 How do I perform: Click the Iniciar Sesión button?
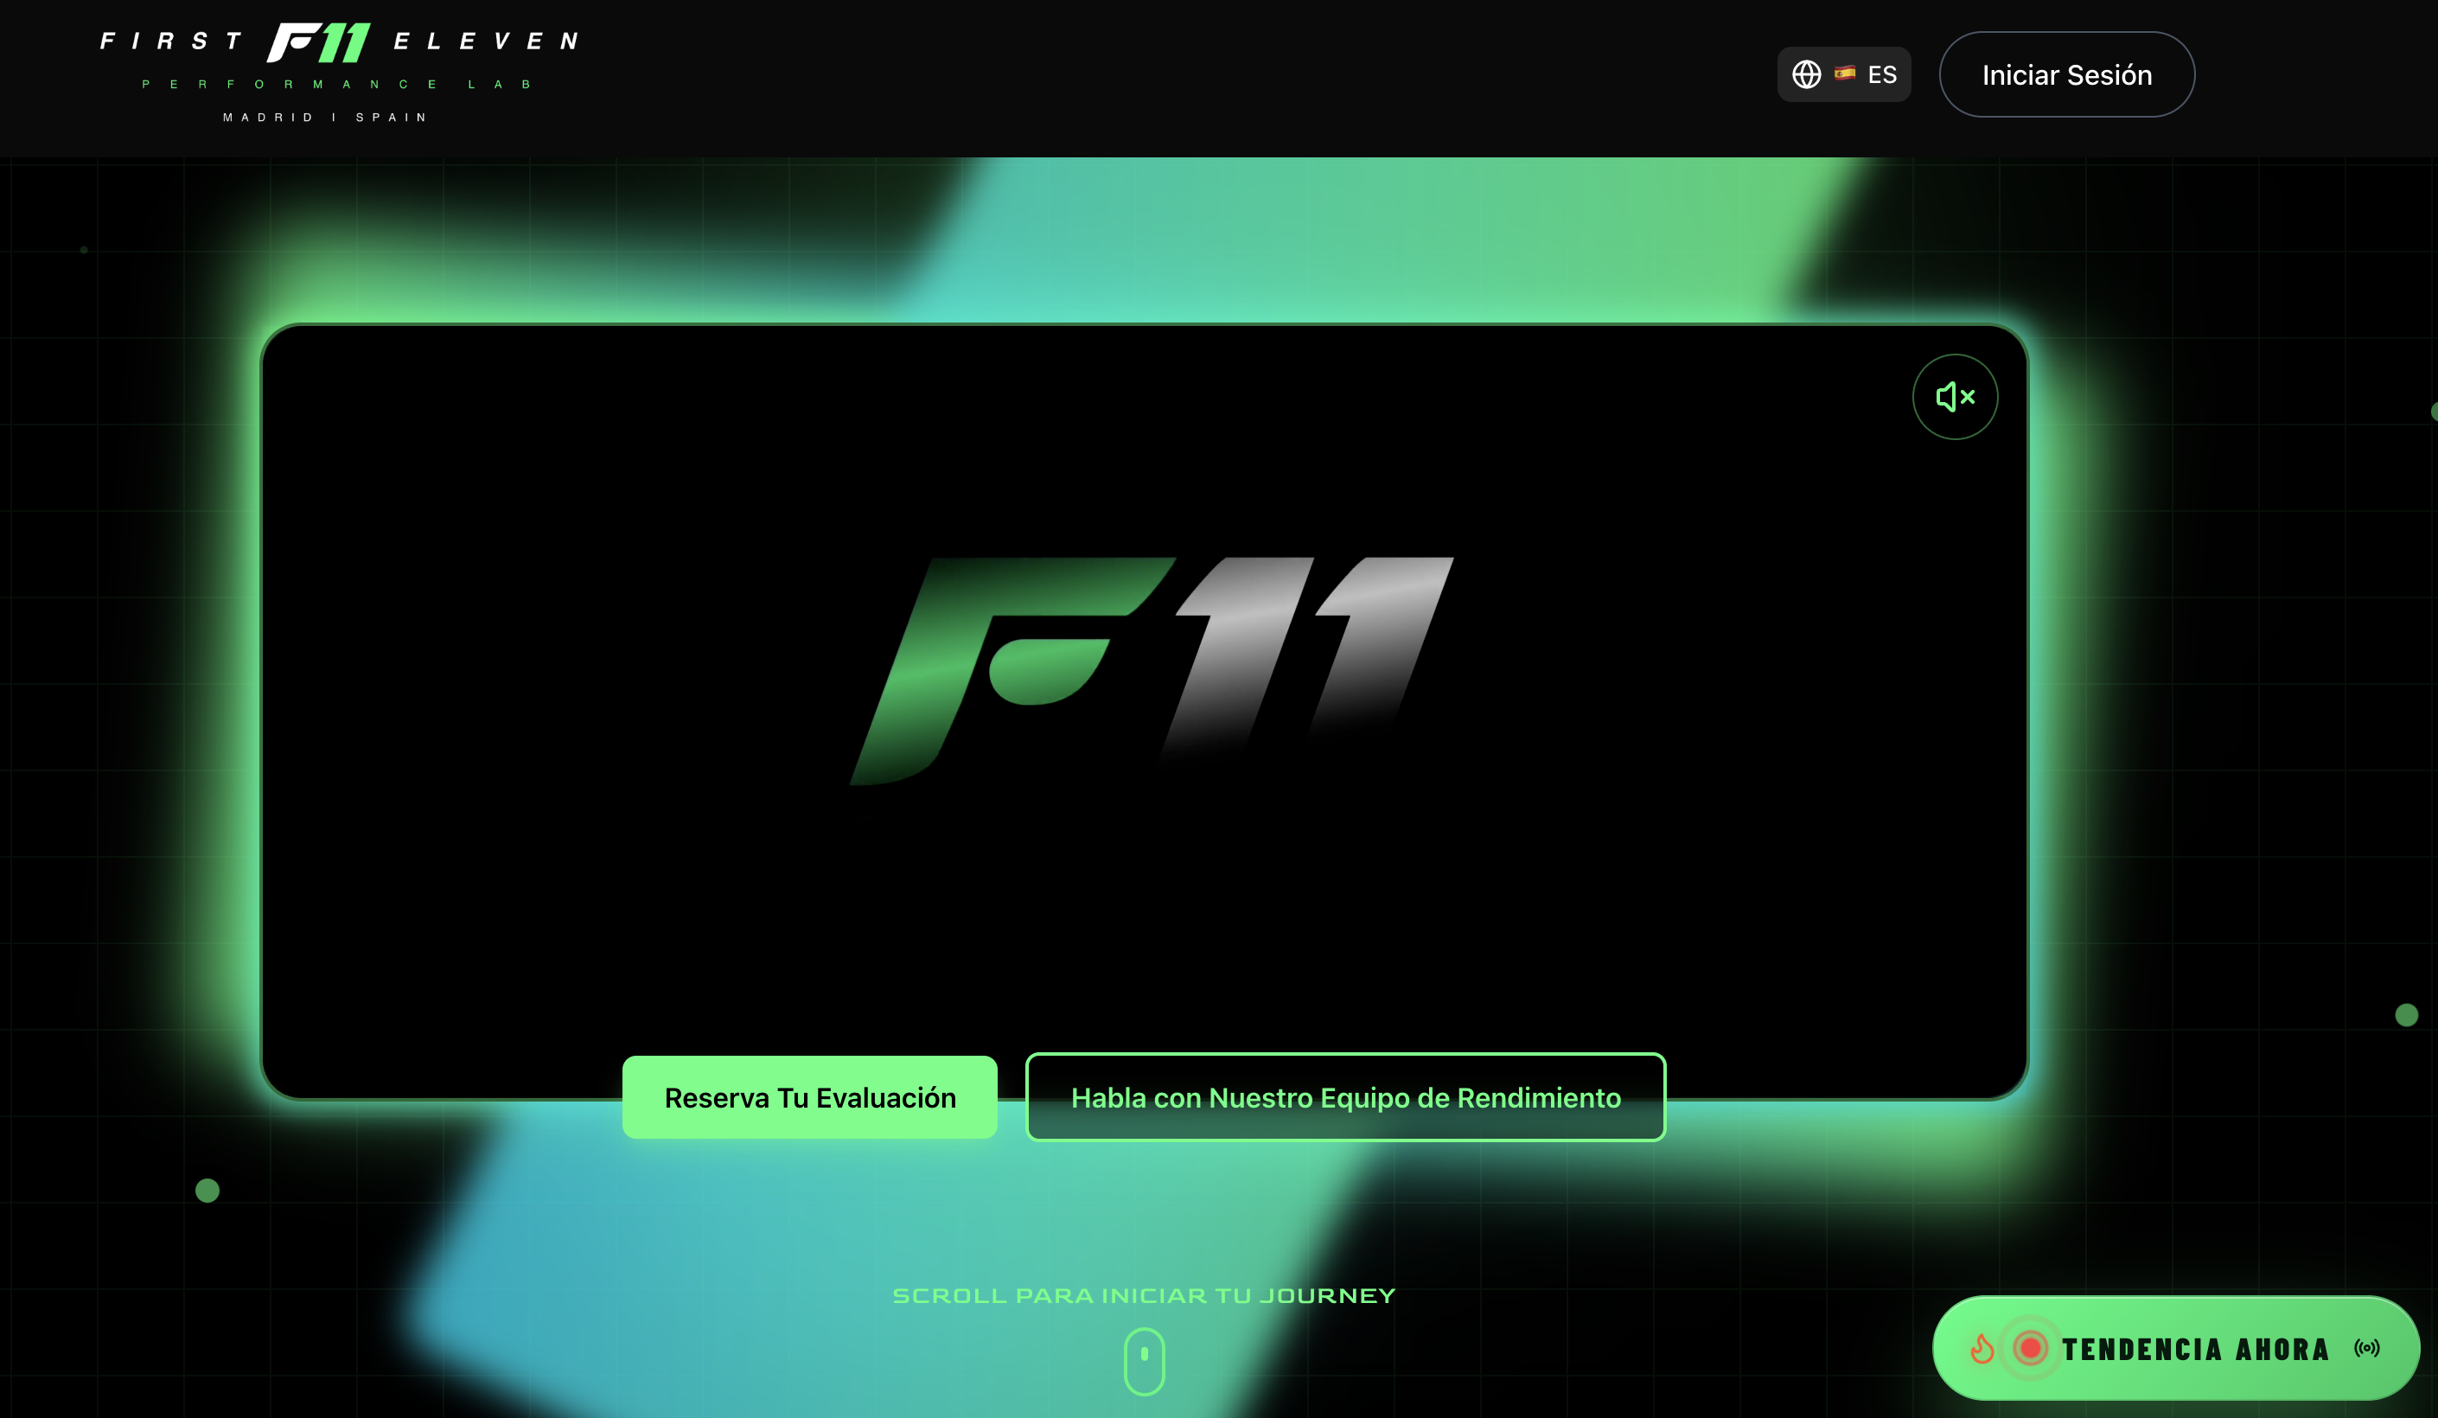[2066, 74]
